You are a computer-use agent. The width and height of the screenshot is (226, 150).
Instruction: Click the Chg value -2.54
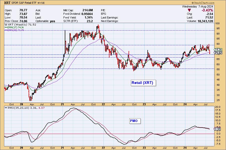coord(209,14)
